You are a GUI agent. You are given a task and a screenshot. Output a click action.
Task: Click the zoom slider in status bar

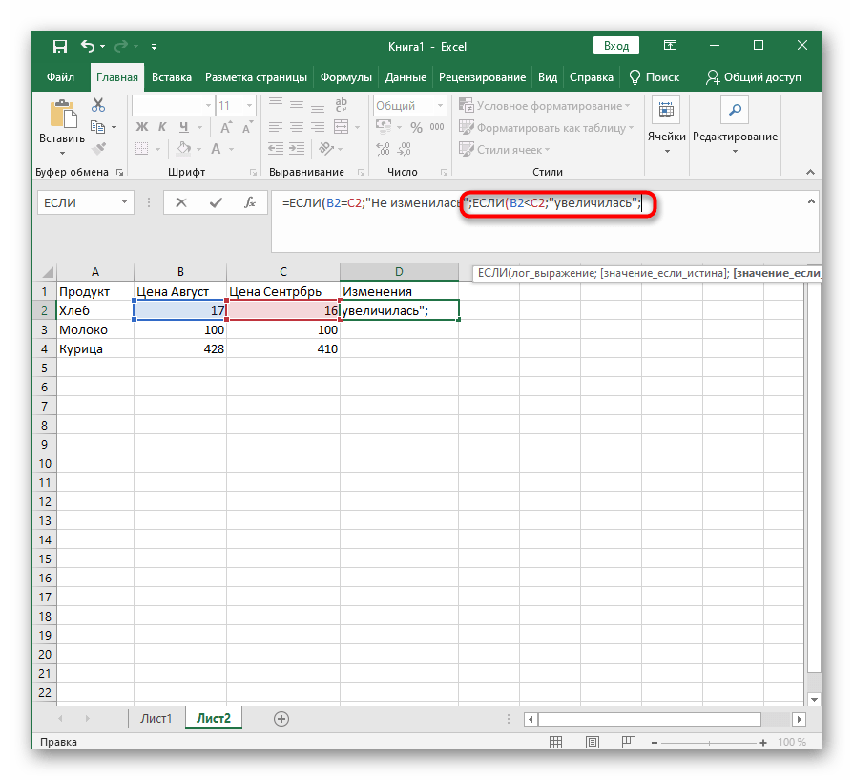tap(709, 743)
